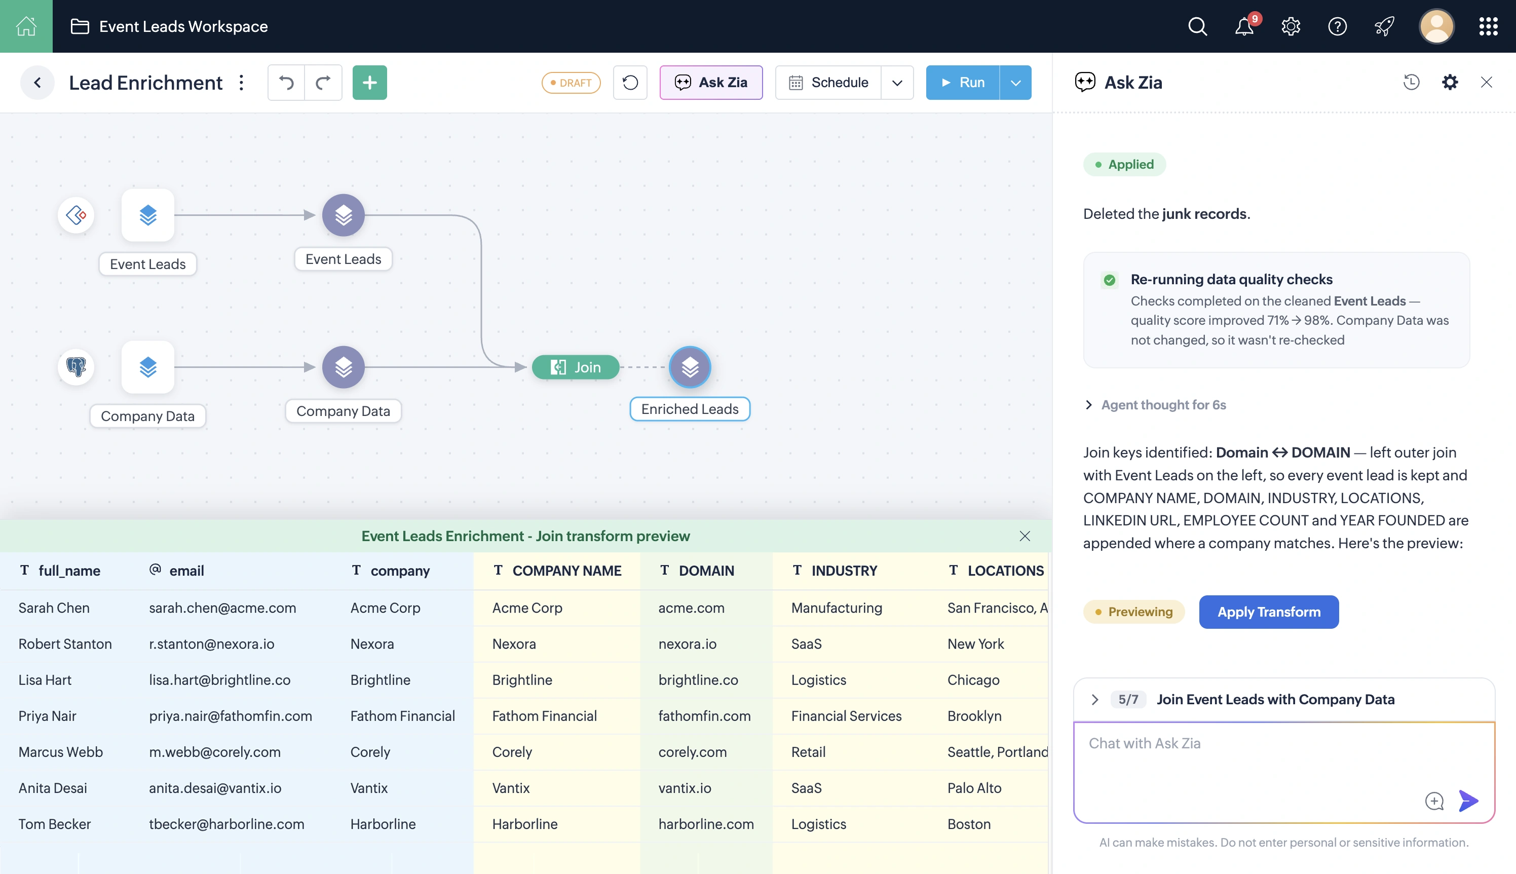Select the Company Data purple stage node
This screenshot has width=1516, height=874.
[344, 367]
